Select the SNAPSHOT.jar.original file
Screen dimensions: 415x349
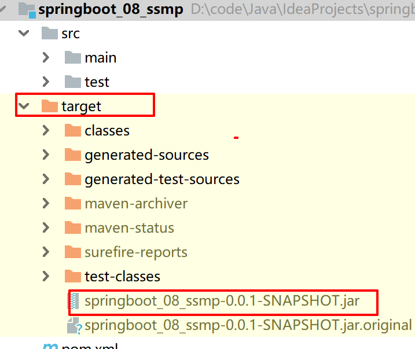[x=248, y=326]
